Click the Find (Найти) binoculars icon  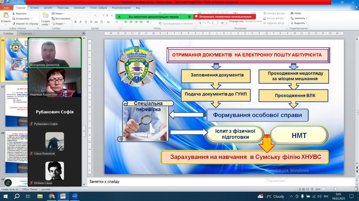[291, 13]
